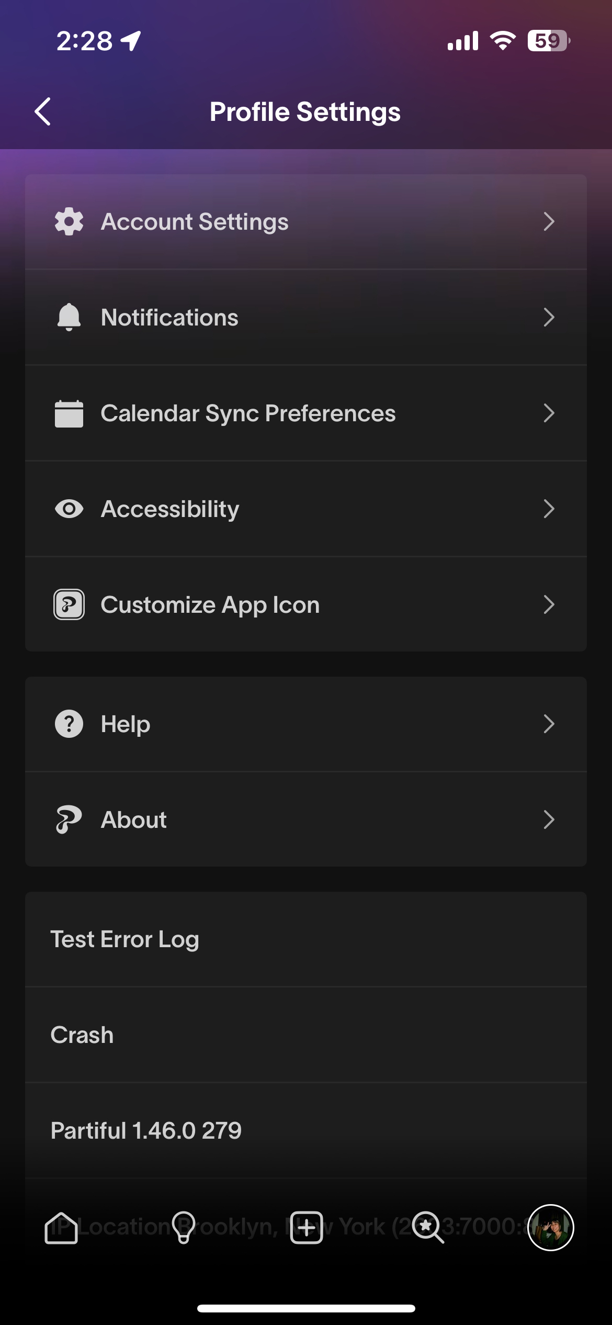Open the Accessibility settings row
The image size is (612, 1325).
pyautogui.click(x=306, y=509)
